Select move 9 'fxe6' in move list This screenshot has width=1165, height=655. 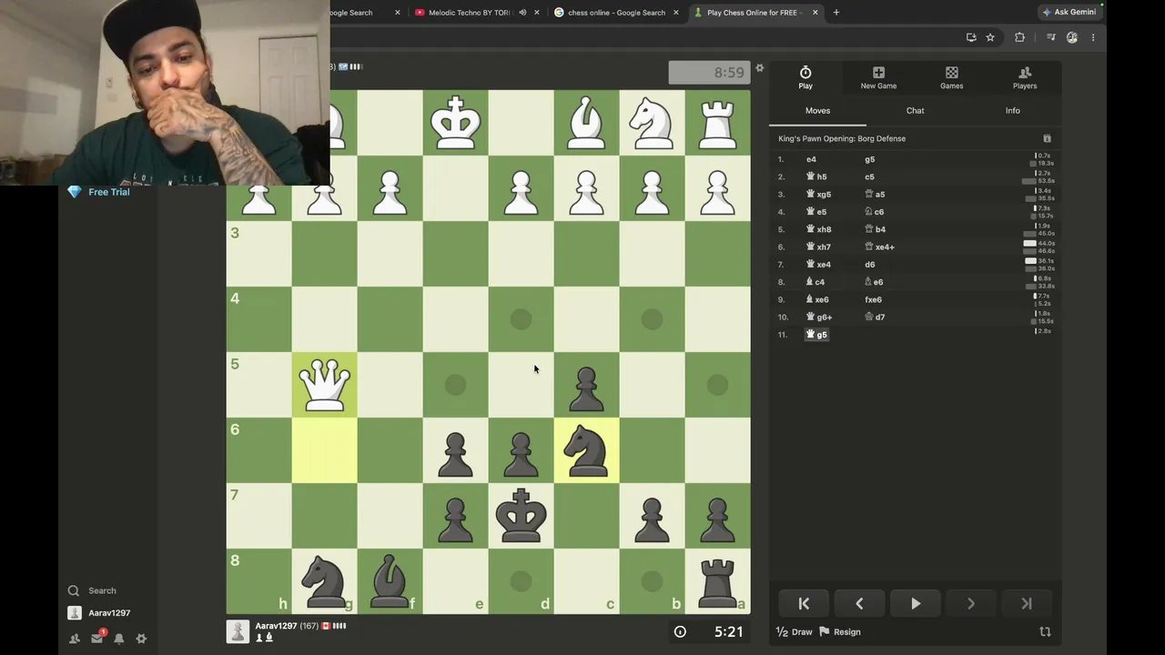(x=873, y=299)
